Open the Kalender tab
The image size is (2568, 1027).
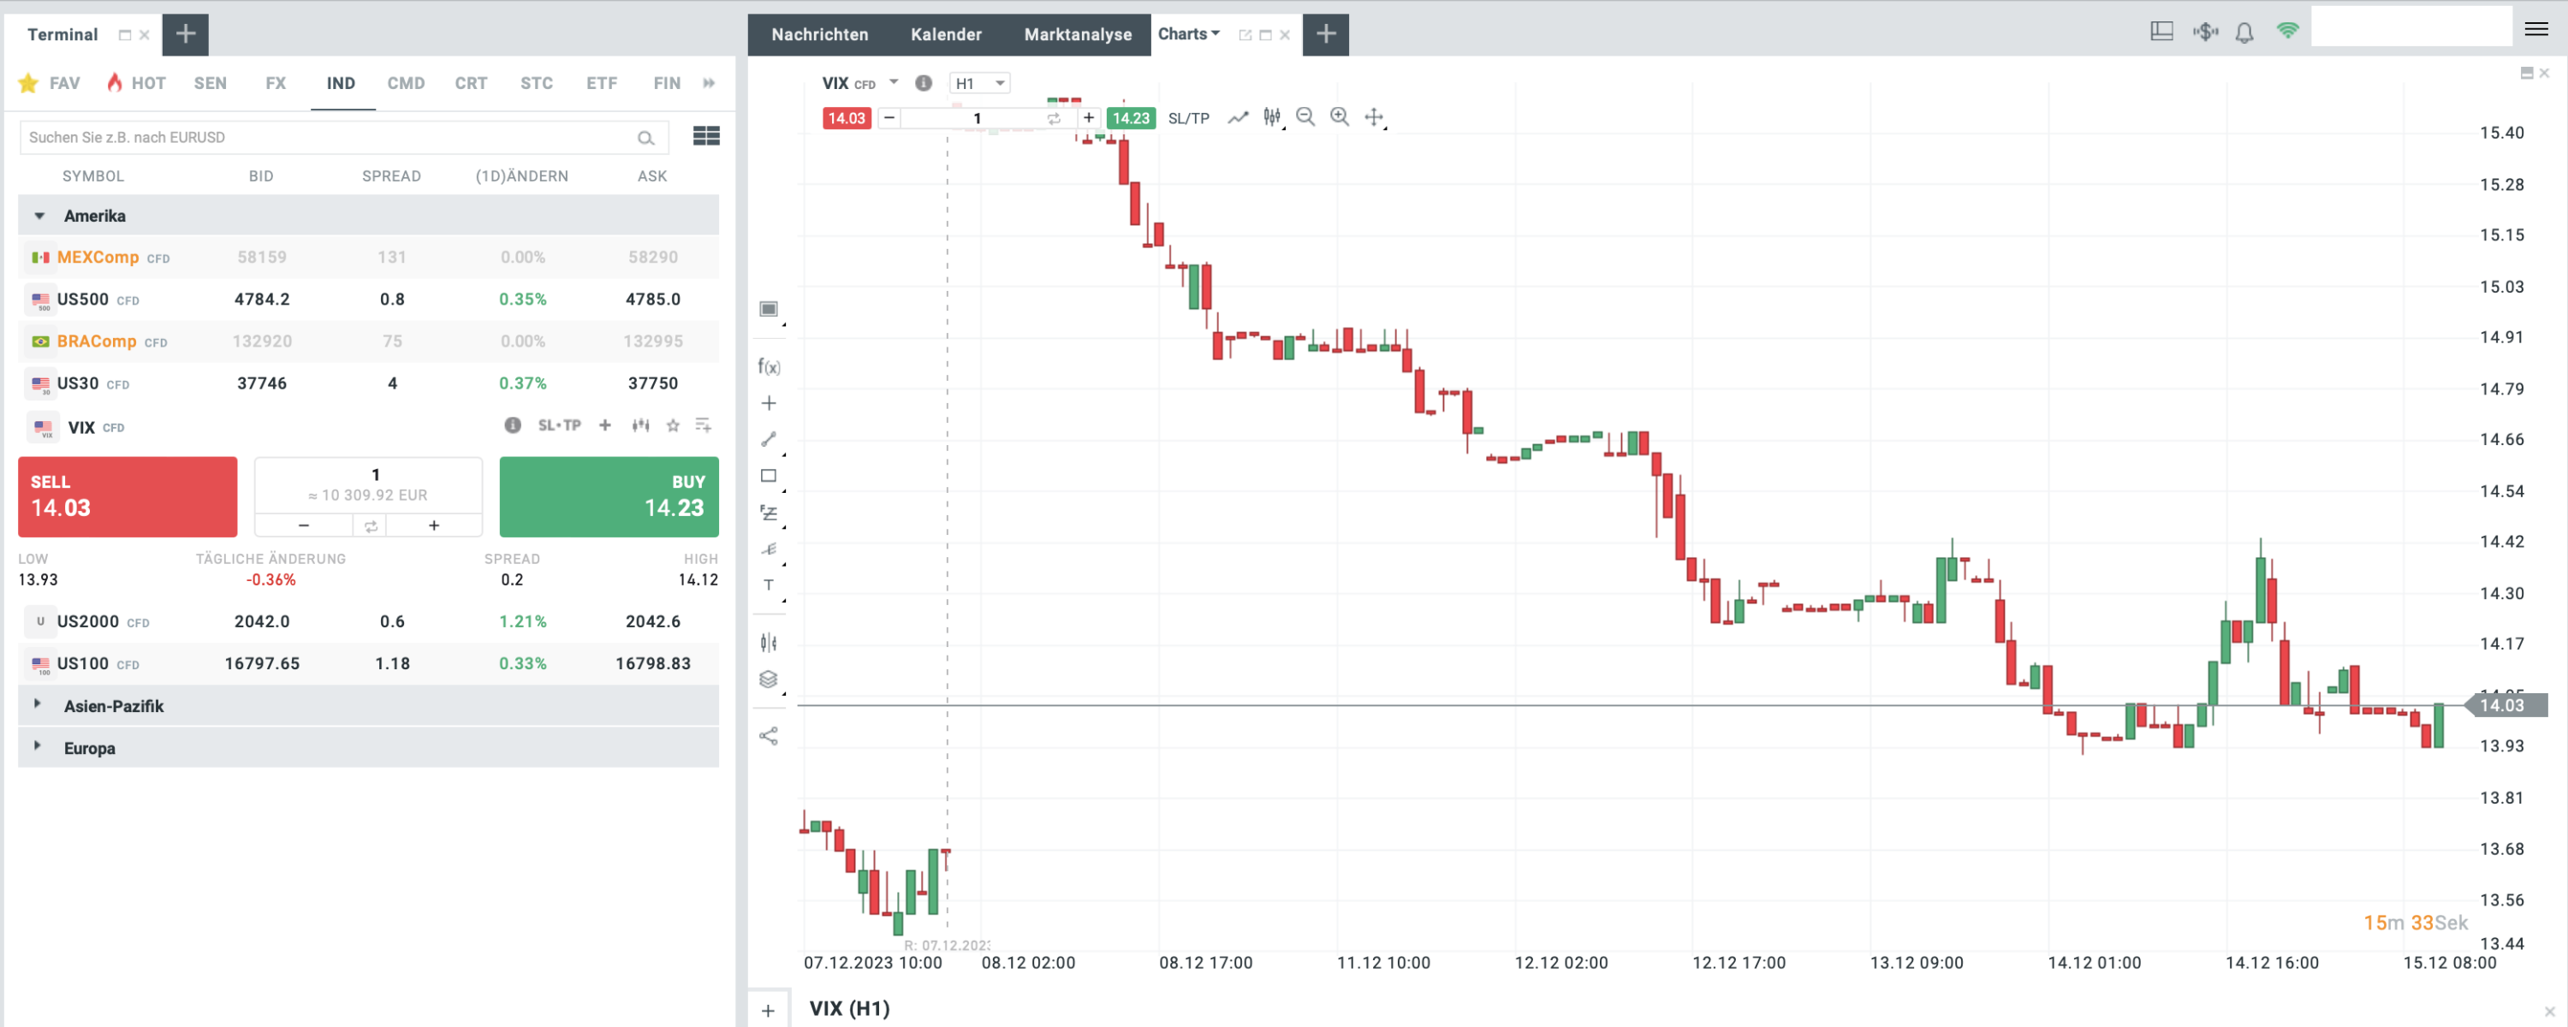pos(946,34)
